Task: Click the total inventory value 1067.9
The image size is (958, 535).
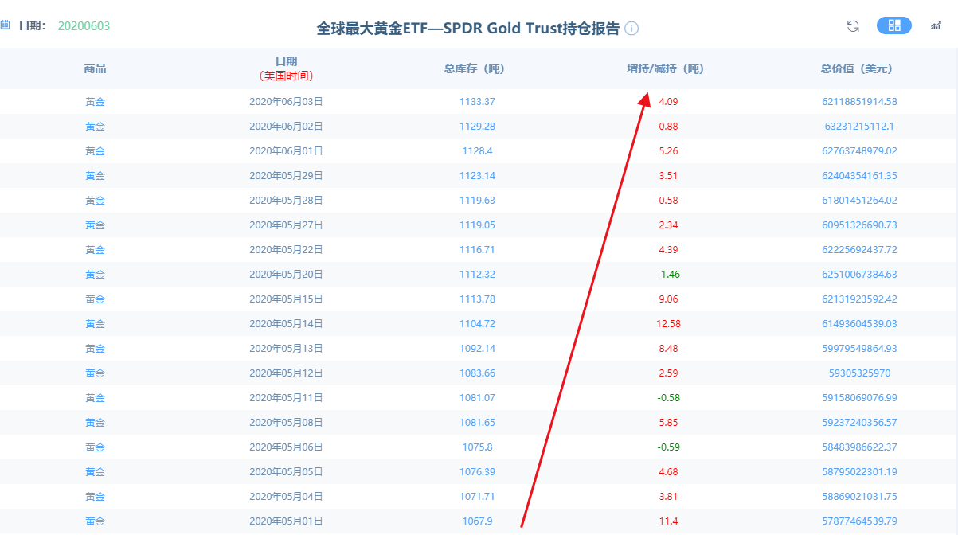Action: click(x=478, y=521)
